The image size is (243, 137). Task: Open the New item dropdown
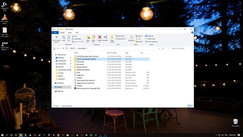[120, 36]
